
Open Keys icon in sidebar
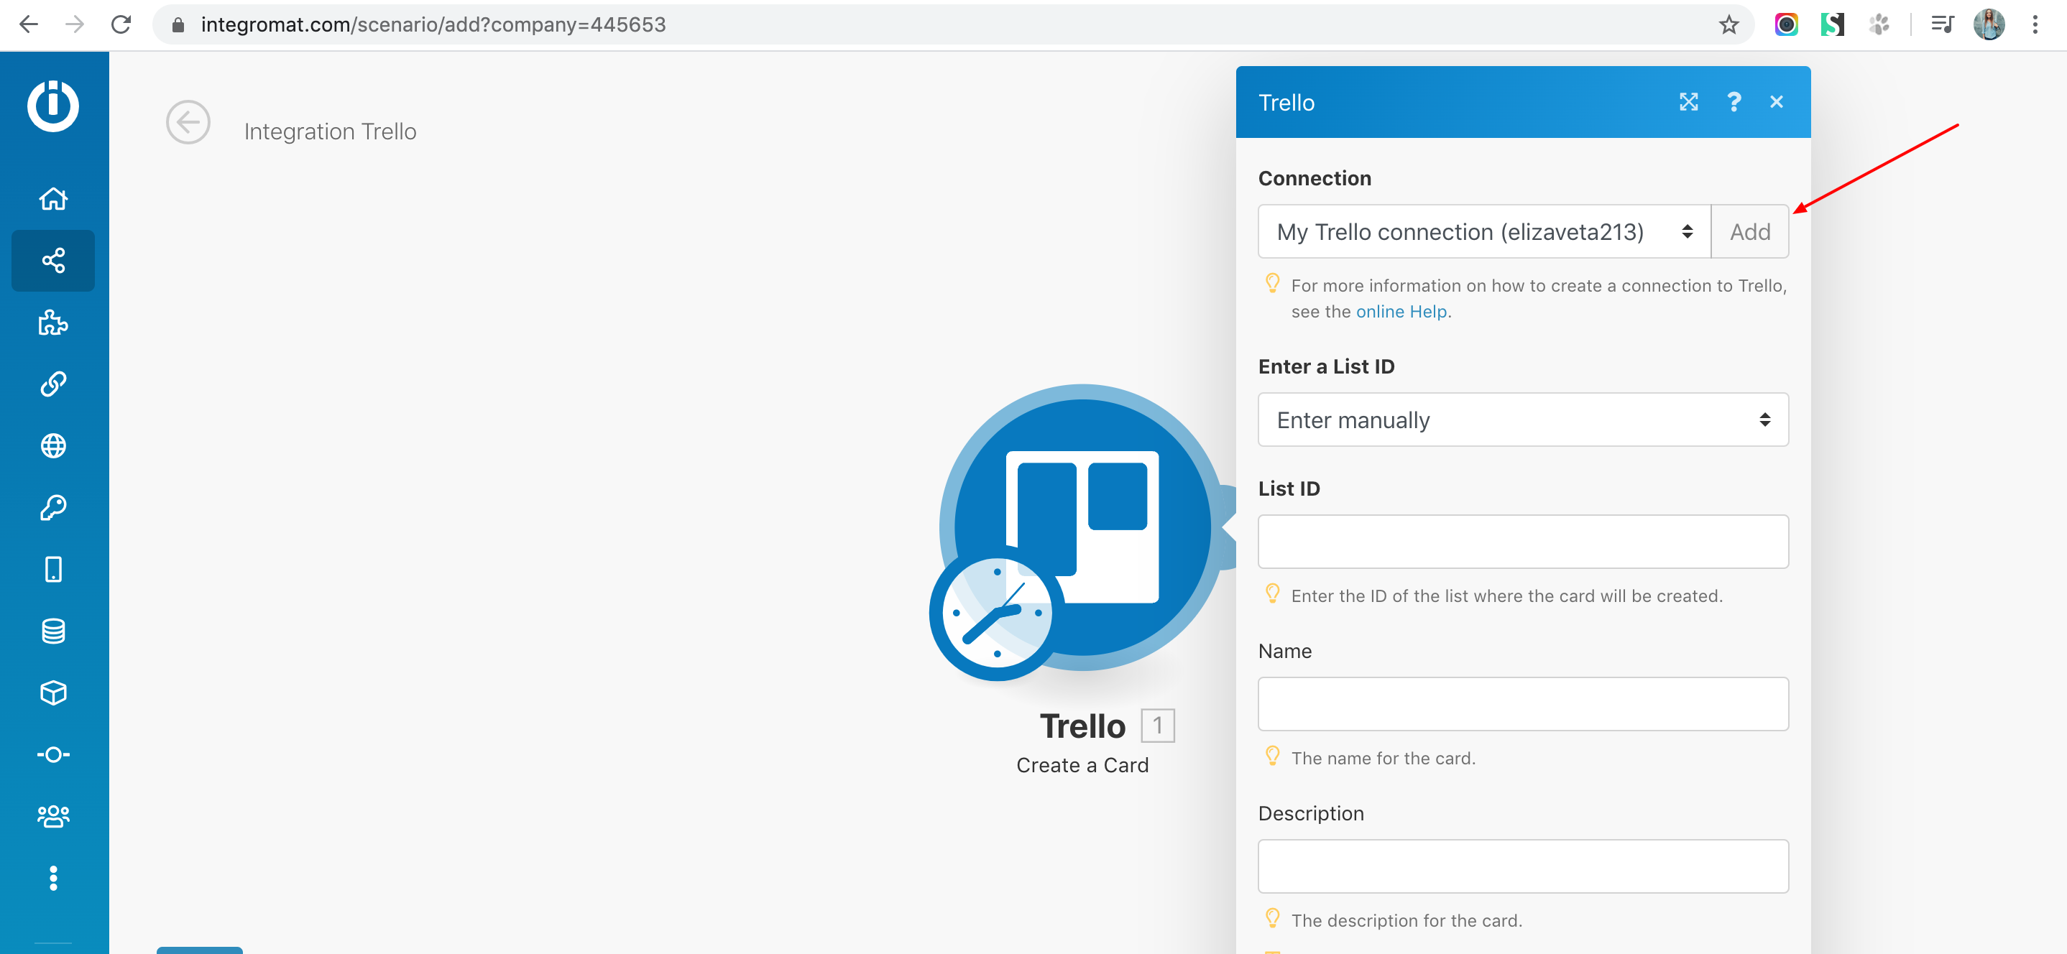[53, 508]
